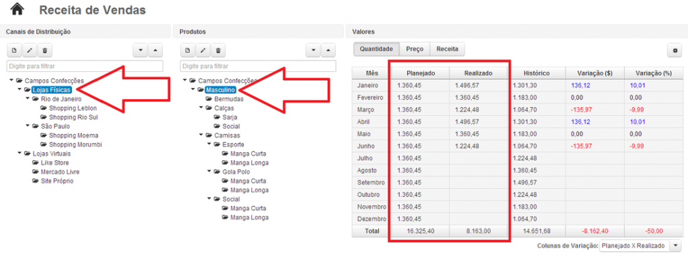Select Manga Longa under Gola Polo
Image resolution: width=688 pixels, height=259 pixels.
(x=249, y=190)
